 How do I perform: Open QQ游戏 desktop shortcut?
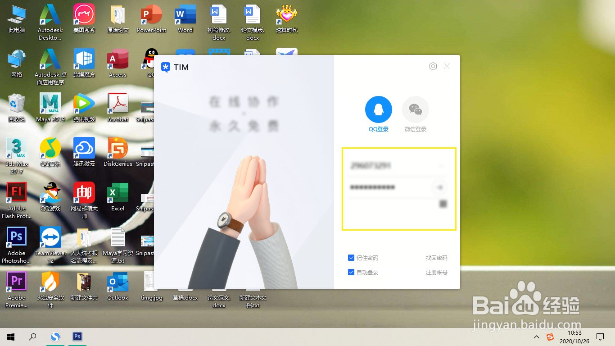point(50,197)
